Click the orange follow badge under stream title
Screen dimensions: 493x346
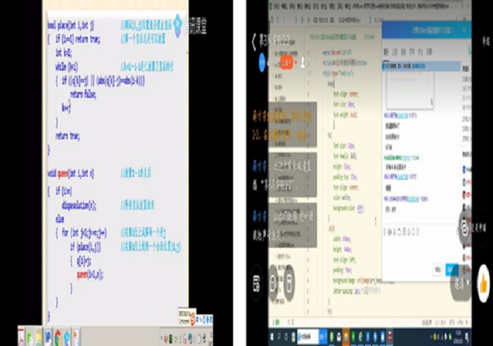286,63
